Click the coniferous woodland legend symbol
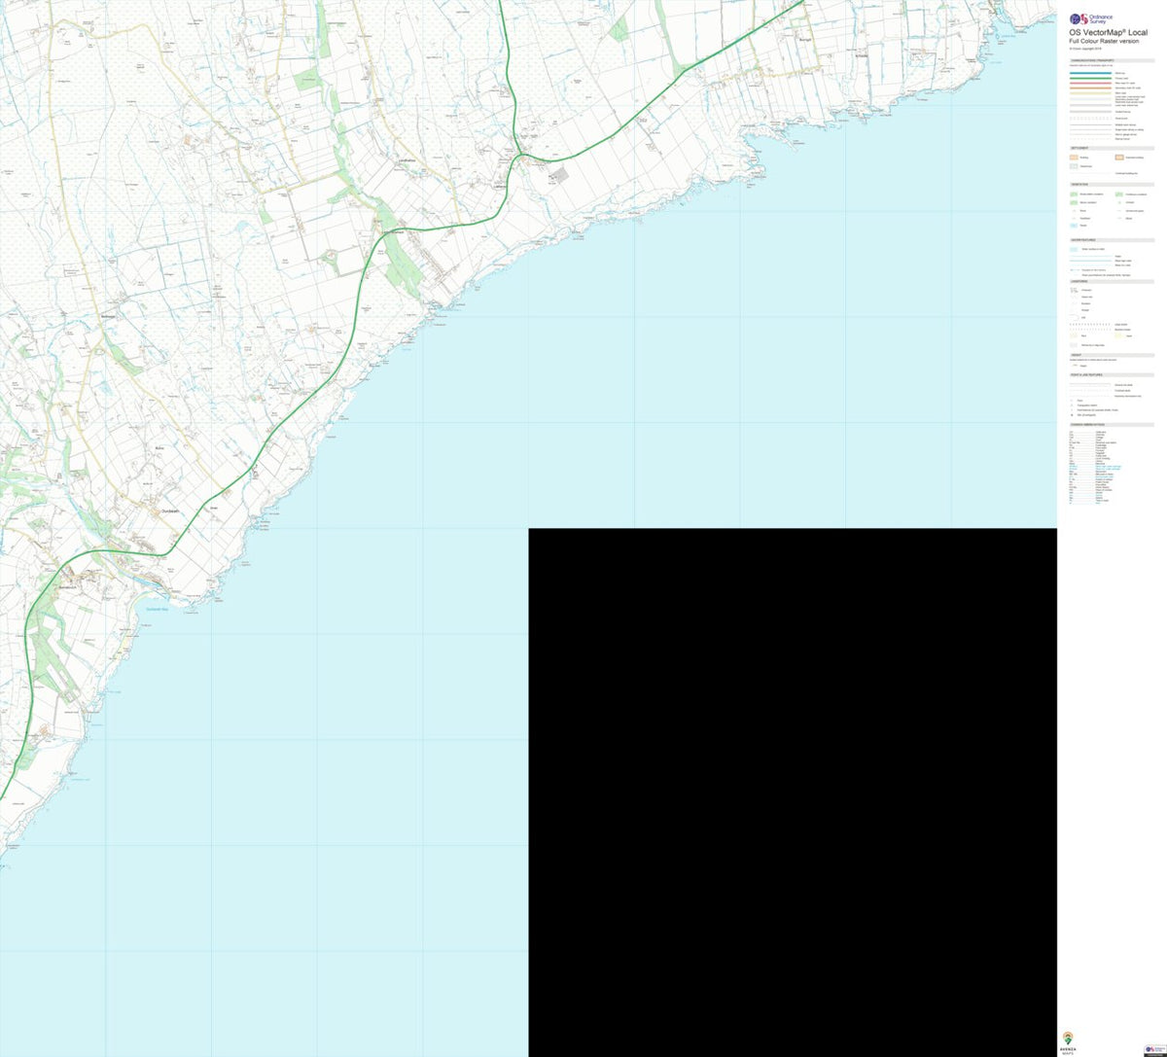Image resolution: width=1167 pixels, height=1057 pixels. [x=1119, y=194]
